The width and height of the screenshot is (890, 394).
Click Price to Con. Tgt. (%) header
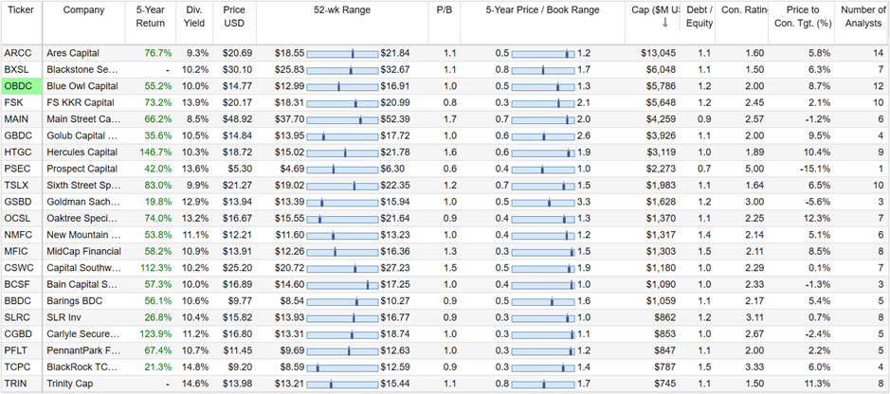[802, 16]
